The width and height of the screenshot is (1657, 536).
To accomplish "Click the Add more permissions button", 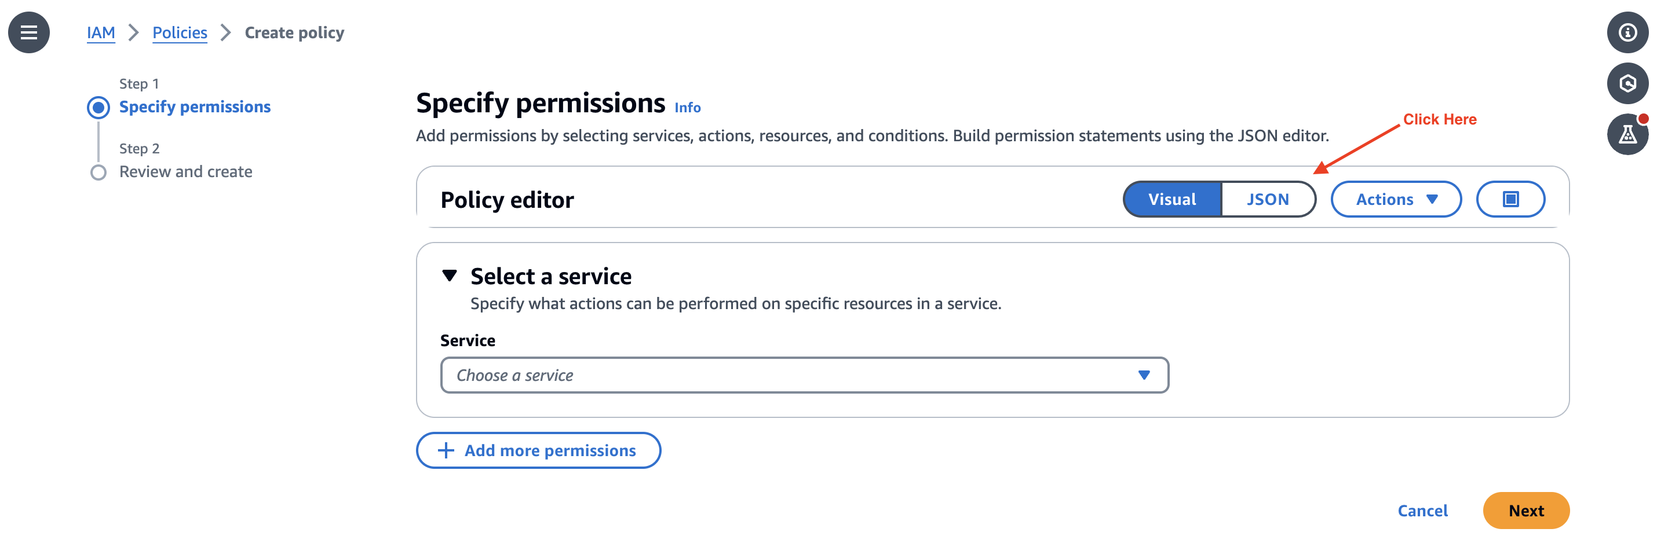I will pyautogui.click(x=538, y=450).
